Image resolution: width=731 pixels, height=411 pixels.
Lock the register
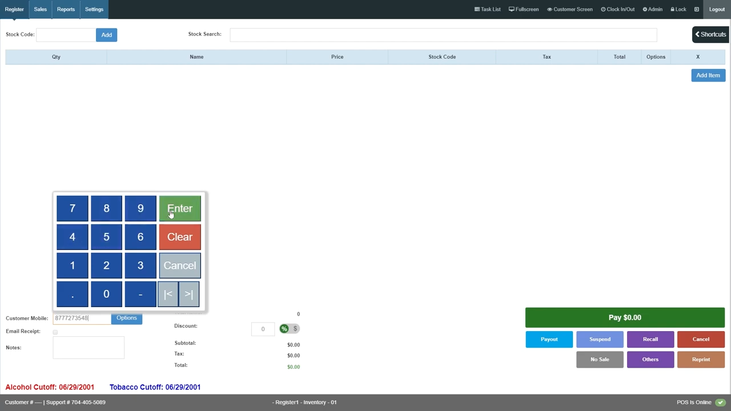point(678,9)
